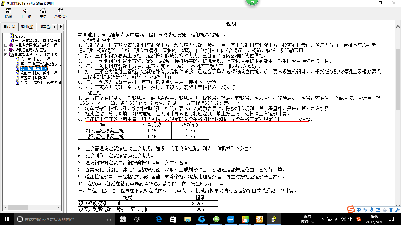Screen dimensions: 401x225
Task: Click the 充盈系数 column header
Action: (x=152, y=125)
